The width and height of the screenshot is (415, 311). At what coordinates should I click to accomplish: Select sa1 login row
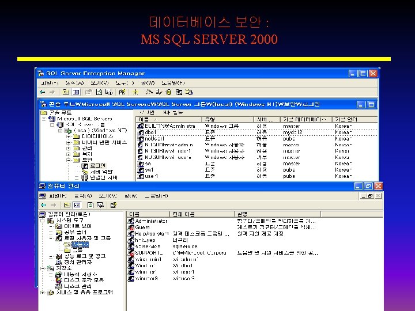pyautogui.click(x=256, y=170)
